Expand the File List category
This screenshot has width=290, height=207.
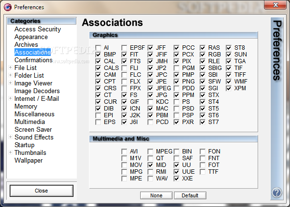coord(11,68)
